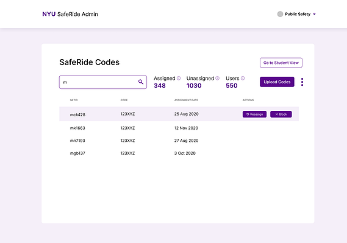
Task: Block user mck428
Action: pyautogui.click(x=281, y=114)
